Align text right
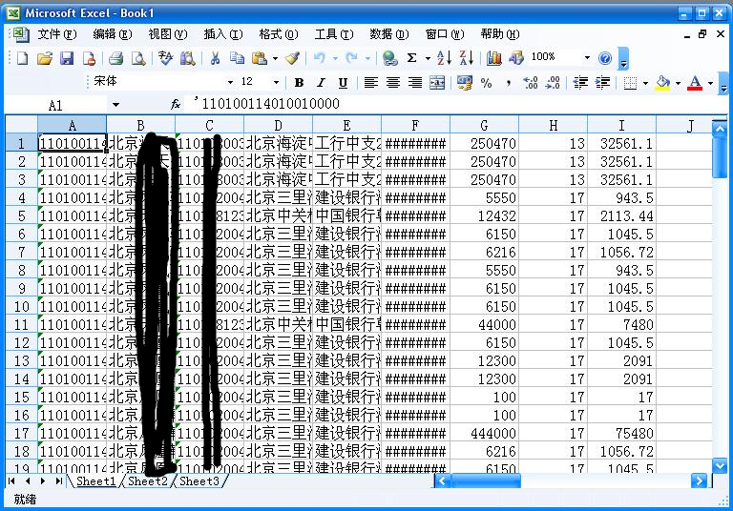The width and height of the screenshot is (733, 511). (x=415, y=83)
